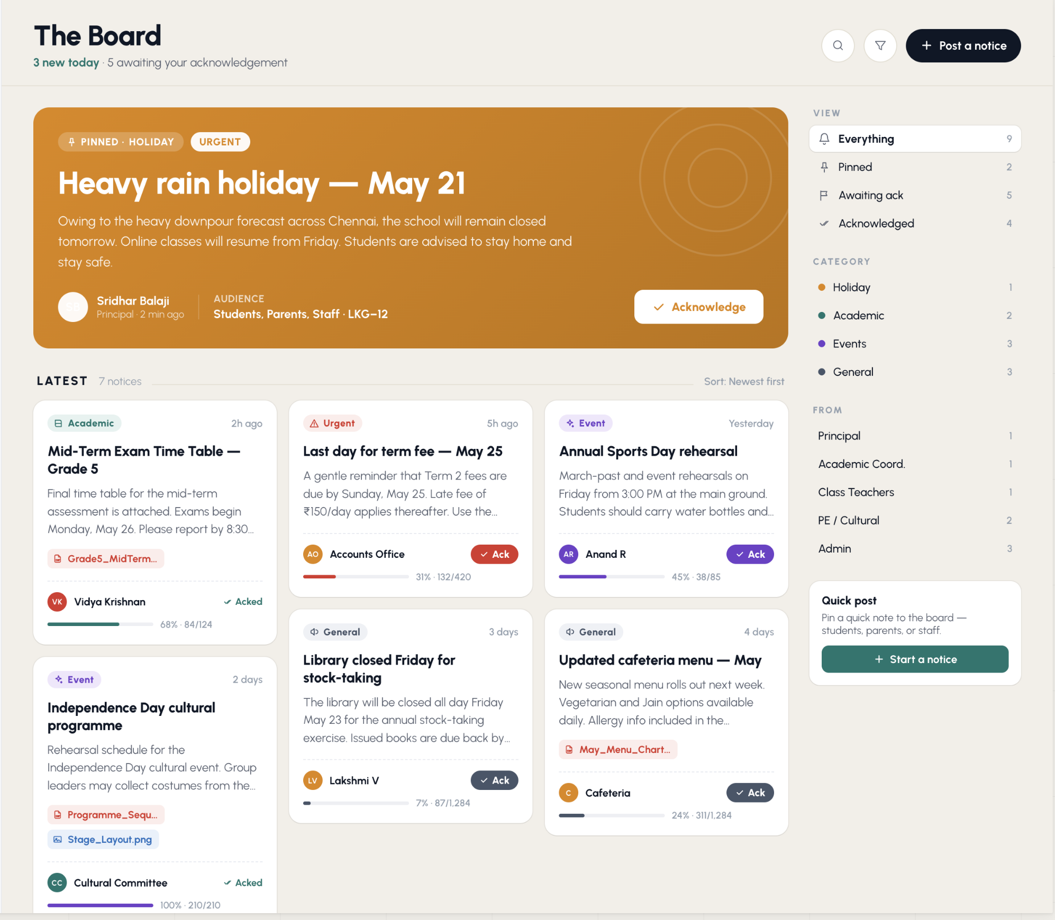Click the PINNED · HOLIDAY pin badge
Viewport: 1055px width, 920px height.
tap(121, 142)
